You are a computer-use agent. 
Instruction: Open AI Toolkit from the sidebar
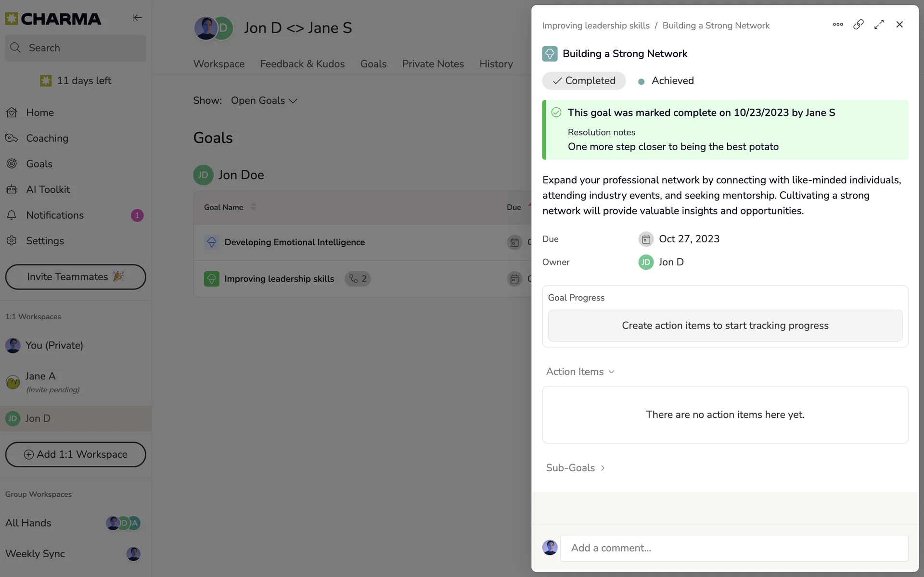[x=48, y=189]
